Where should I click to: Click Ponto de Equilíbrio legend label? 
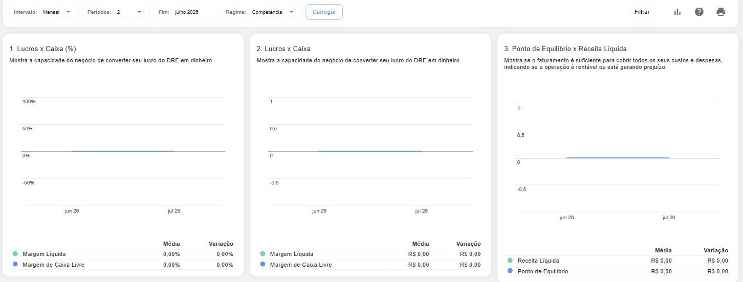pyautogui.click(x=543, y=271)
